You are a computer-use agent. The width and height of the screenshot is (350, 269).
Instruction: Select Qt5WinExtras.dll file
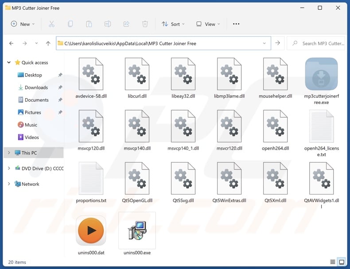click(229, 182)
